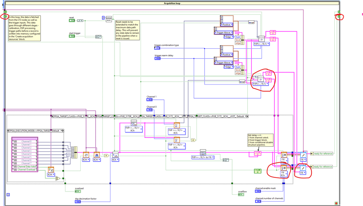Click the pink feedback node below Net delay note
The height and width of the screenshot is (206, 363).
point(257,153)
